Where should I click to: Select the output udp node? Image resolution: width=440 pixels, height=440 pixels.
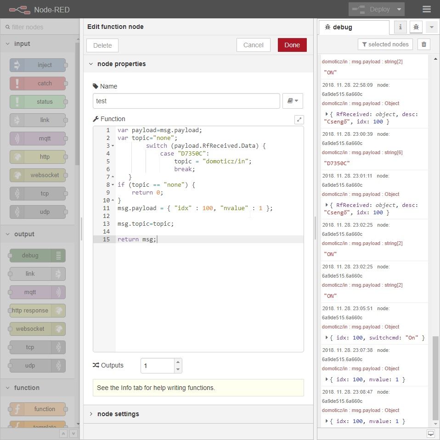tap(38, 366)
